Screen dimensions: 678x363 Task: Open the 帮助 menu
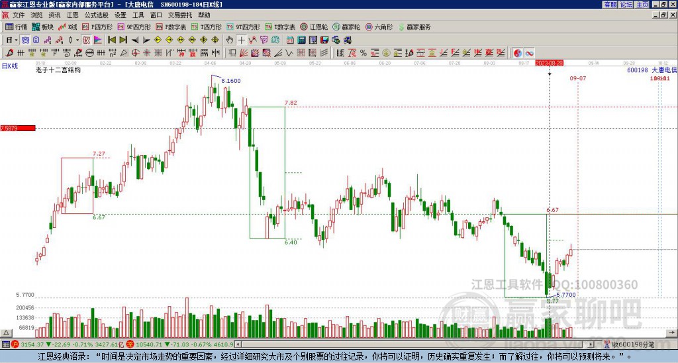(204, 15)
